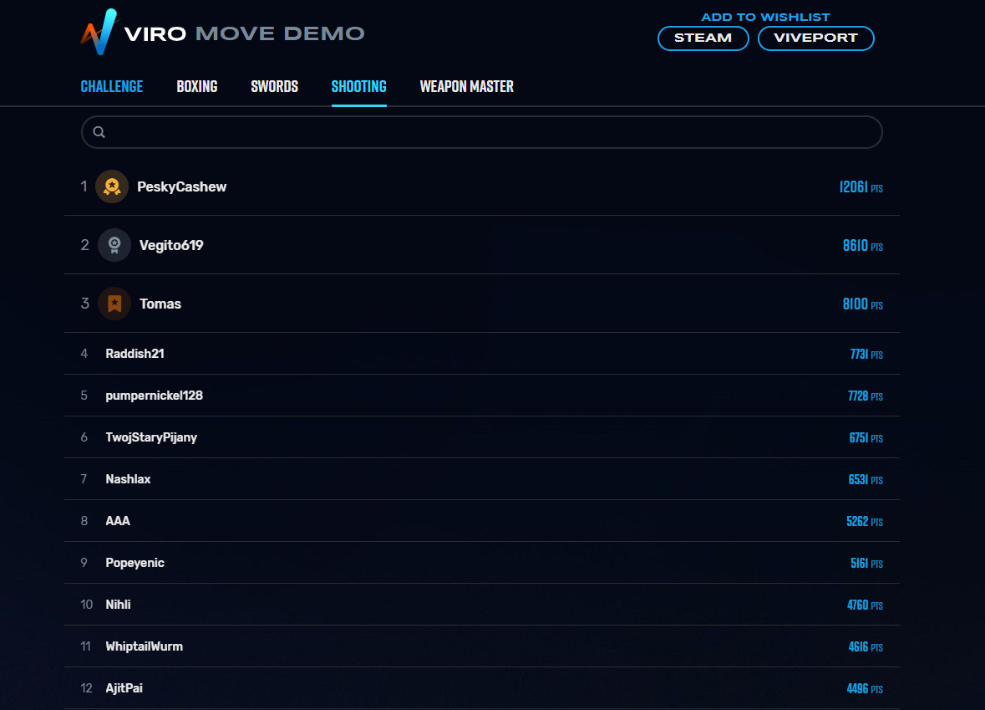985x710 pixels.
Task: Click Tomas's bronze badge icon
Action: 114,304
